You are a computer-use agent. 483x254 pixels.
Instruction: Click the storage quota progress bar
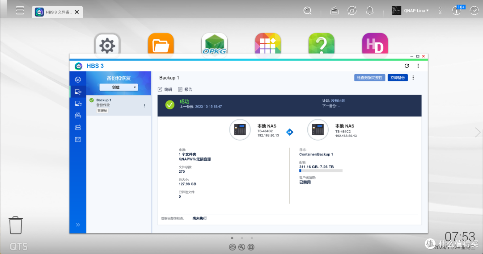point(321,171)
